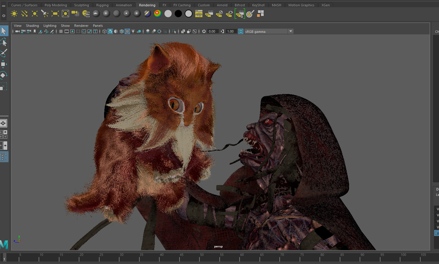Image resolution: width=439 pixels, height=264 pixels.
Task: Open the Panels menu
Action: 98,26
